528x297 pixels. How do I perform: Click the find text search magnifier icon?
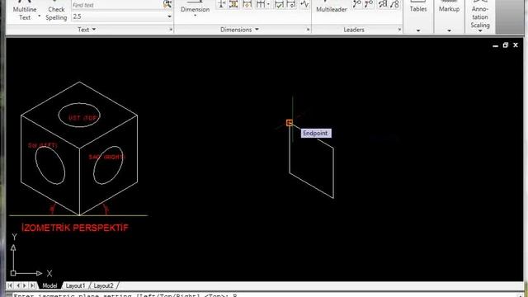167,4
